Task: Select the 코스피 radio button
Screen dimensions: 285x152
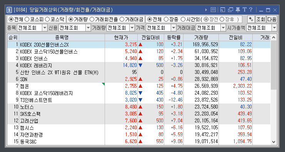Action: [27, 19]
